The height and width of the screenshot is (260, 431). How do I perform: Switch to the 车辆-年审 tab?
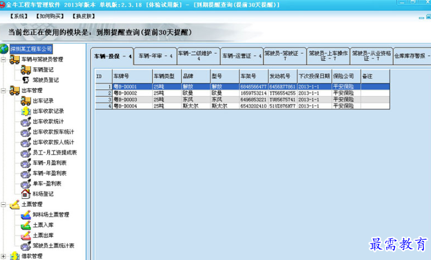click(x=155, y=56)
